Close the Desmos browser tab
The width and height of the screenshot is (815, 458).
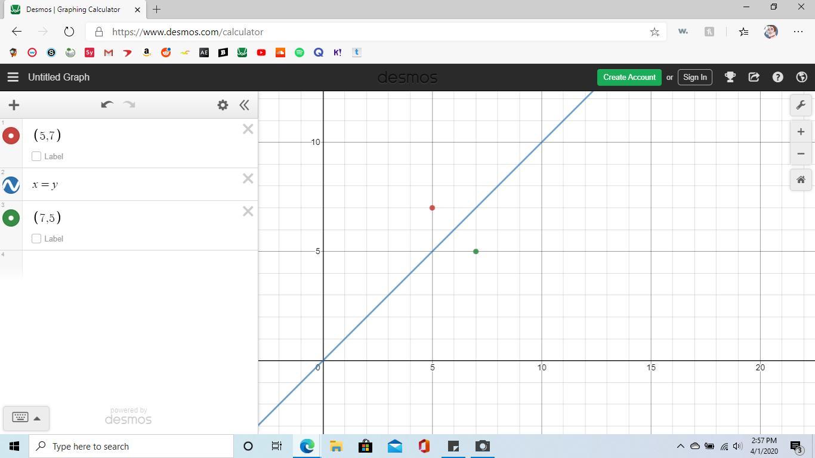click(138, 10)
